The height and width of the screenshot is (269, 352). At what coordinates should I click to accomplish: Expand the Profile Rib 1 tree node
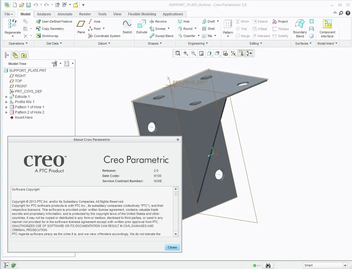[x=7, y=102]
